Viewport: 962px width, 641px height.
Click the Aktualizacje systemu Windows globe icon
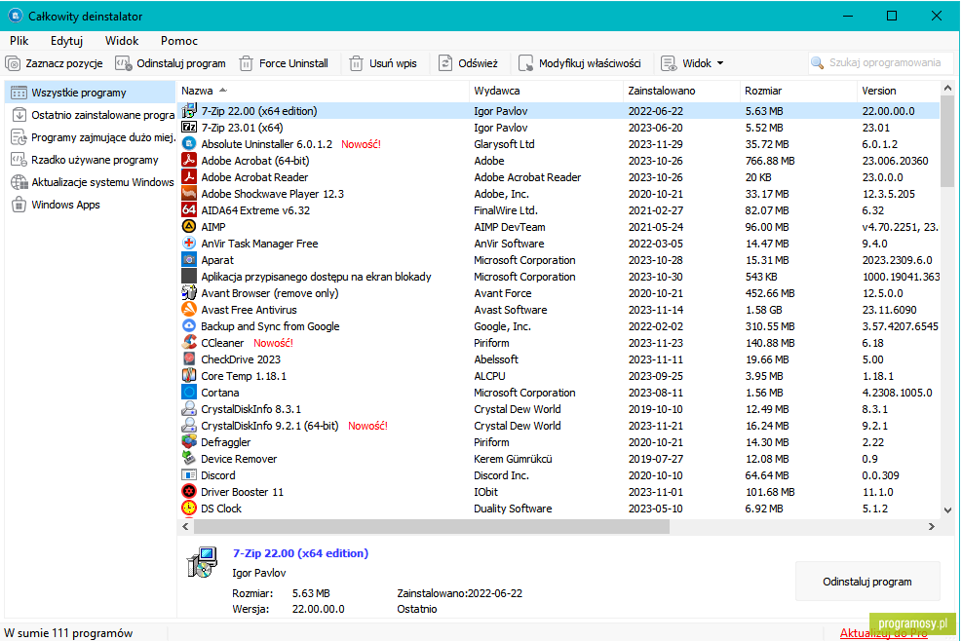19,182
